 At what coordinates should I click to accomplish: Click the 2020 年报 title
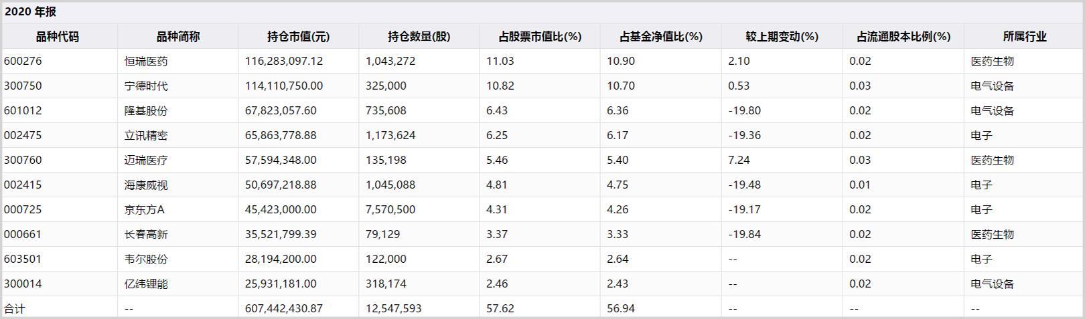[31, 12]
